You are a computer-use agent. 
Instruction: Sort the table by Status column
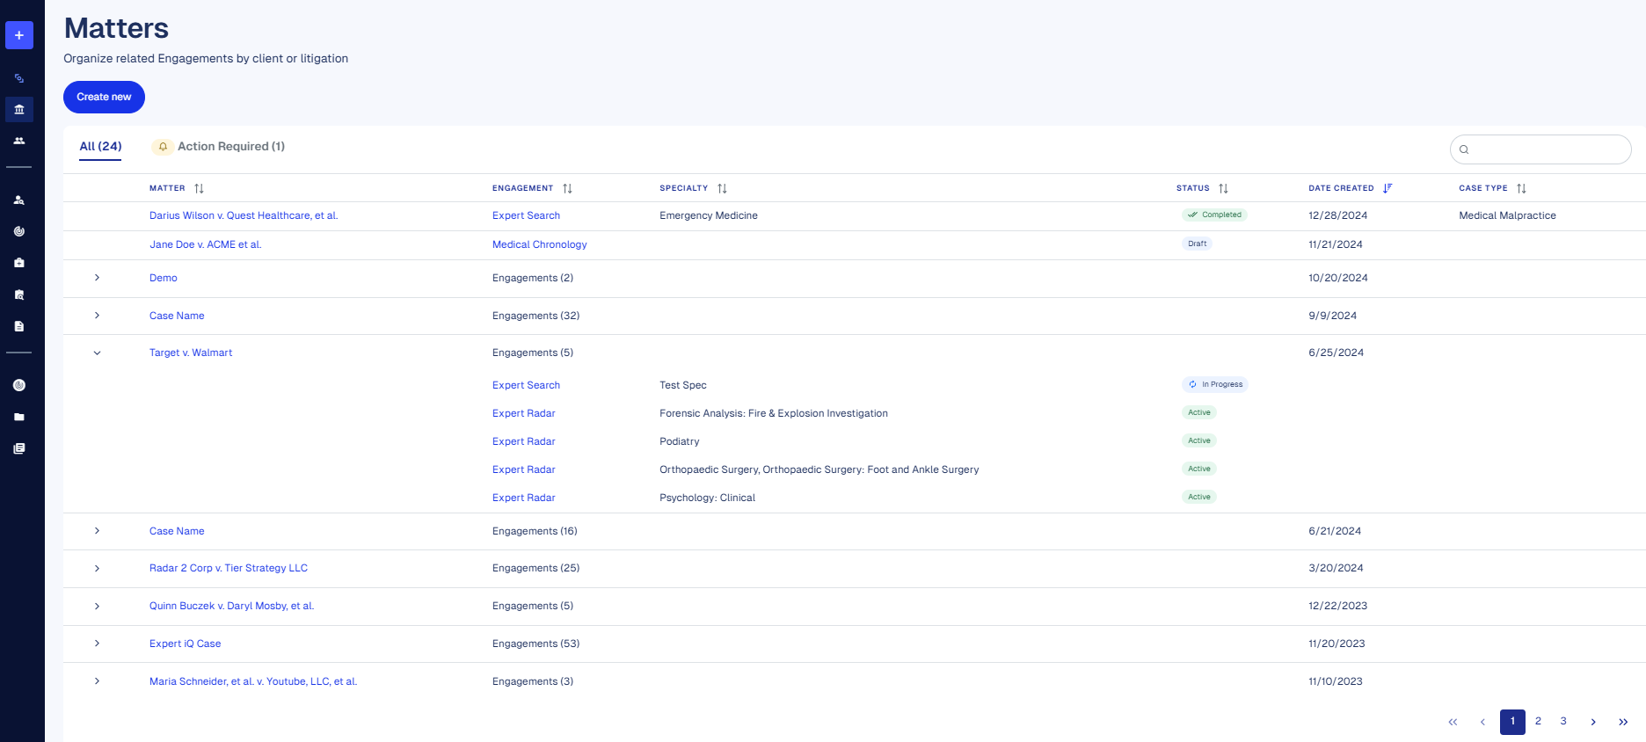point(1223,188)
